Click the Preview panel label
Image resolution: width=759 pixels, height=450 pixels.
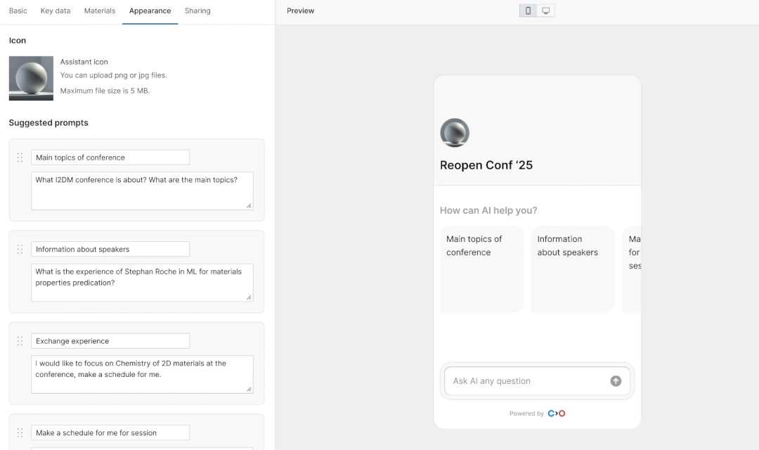click(x=300, y=11)
